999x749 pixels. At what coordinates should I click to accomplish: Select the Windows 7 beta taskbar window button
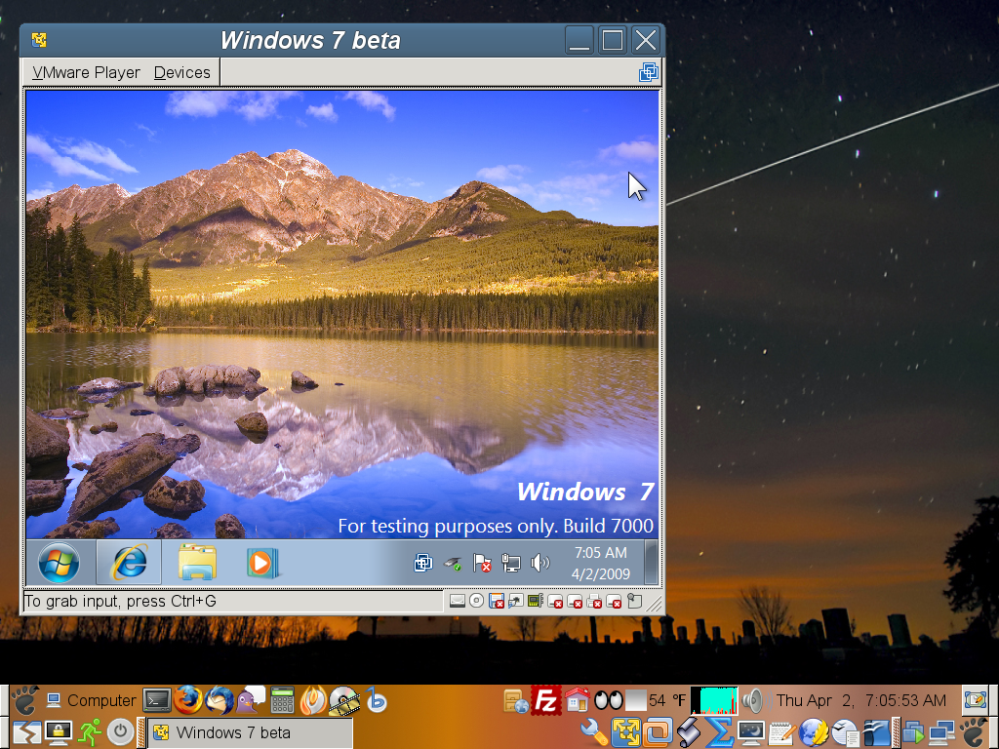(x=248, y=732)
